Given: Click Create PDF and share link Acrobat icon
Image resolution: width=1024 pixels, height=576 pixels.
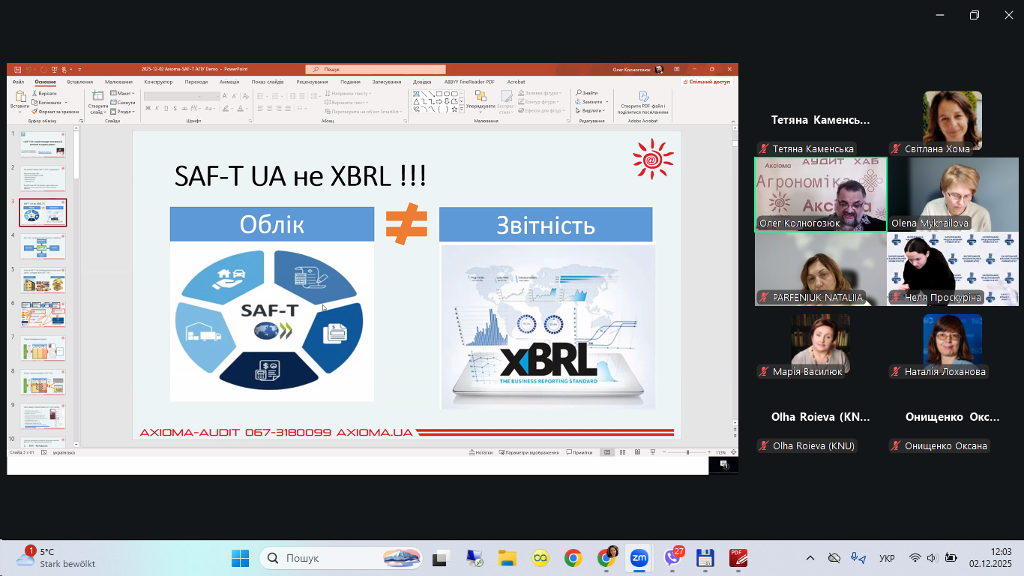Looking at the screenshot, I should coord(643,96).
